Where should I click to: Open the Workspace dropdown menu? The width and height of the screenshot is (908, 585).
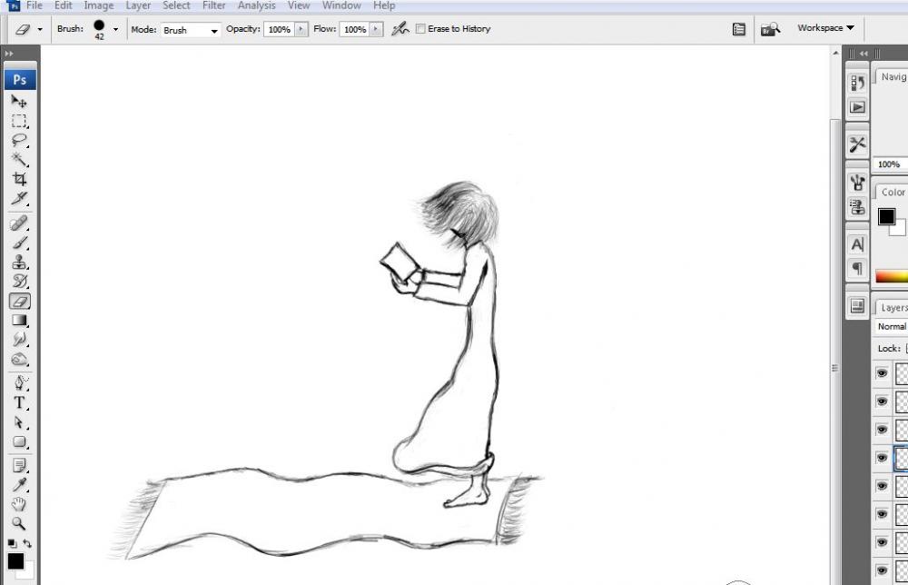click(x=825, y=28)
